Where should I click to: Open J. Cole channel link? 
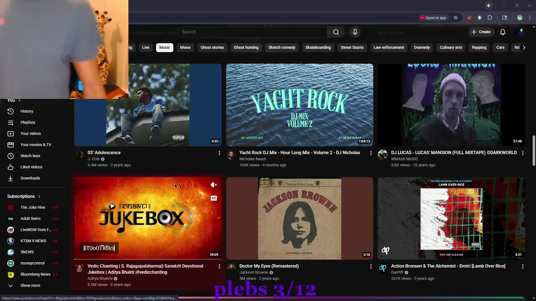[93, 159]
